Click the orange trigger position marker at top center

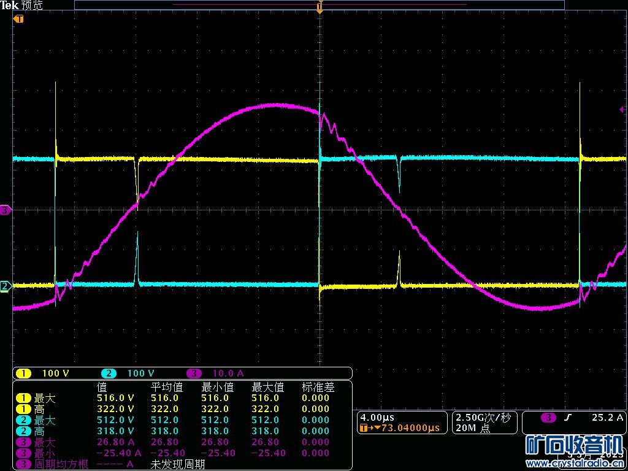(319, 7)
